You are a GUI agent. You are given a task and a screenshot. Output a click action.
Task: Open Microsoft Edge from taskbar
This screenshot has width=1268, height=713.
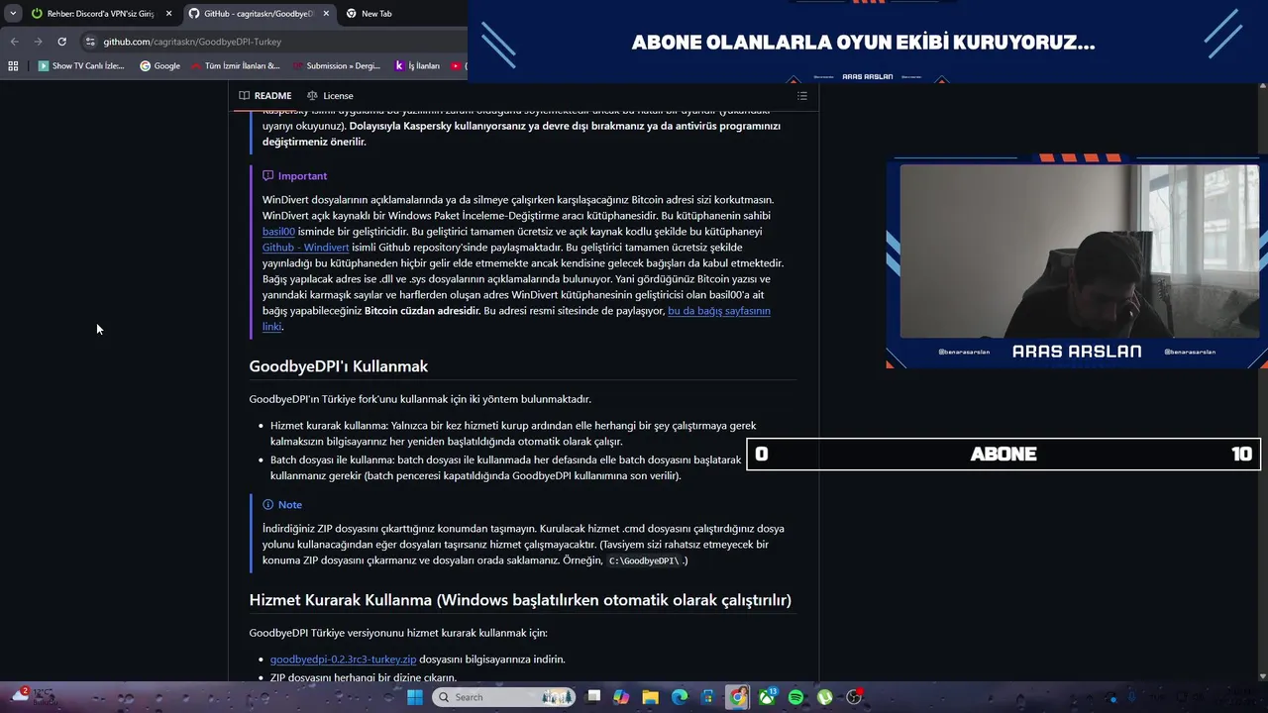pyautogui.click(x=680, y=697)
